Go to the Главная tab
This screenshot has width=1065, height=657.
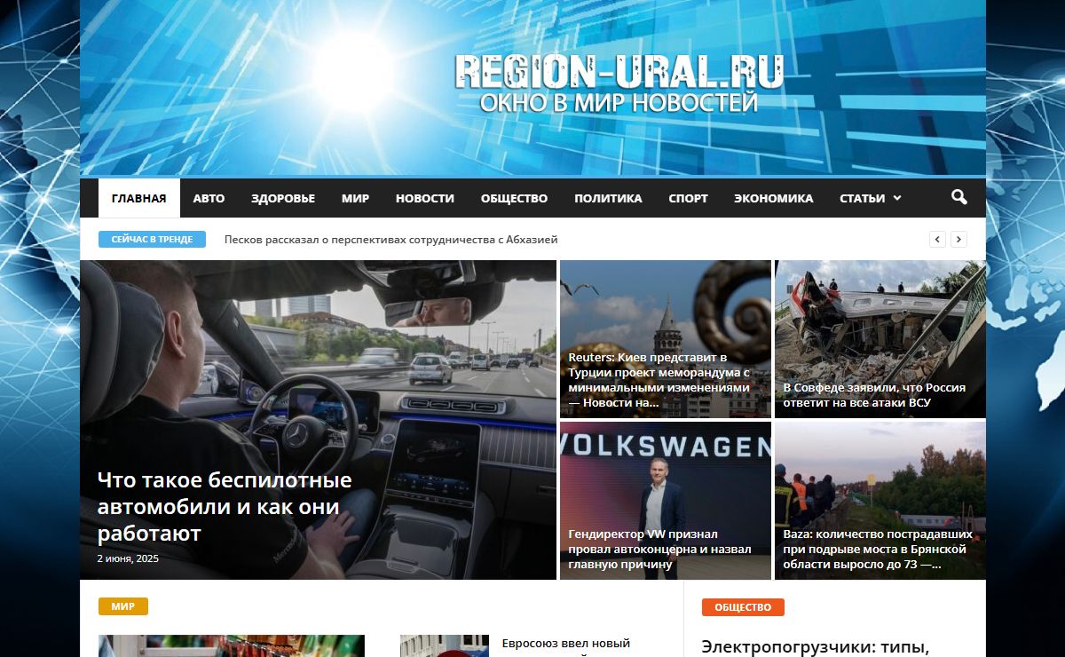139,198
